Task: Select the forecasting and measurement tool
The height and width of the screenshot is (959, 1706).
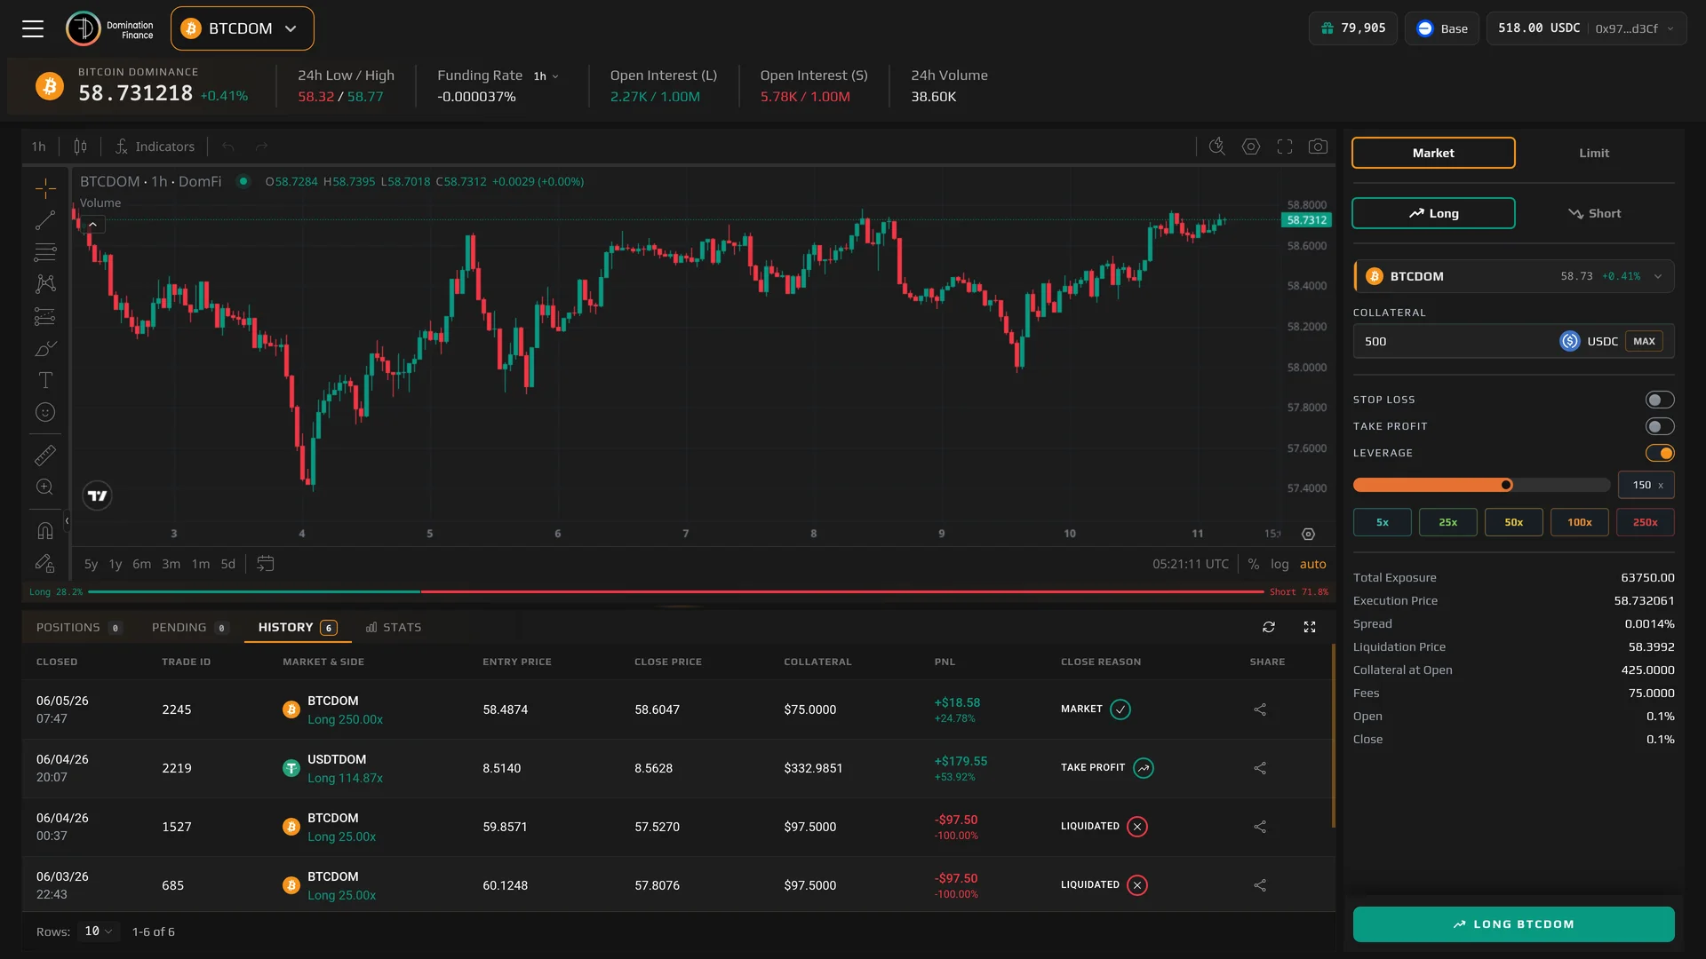Action: [45, 316]
